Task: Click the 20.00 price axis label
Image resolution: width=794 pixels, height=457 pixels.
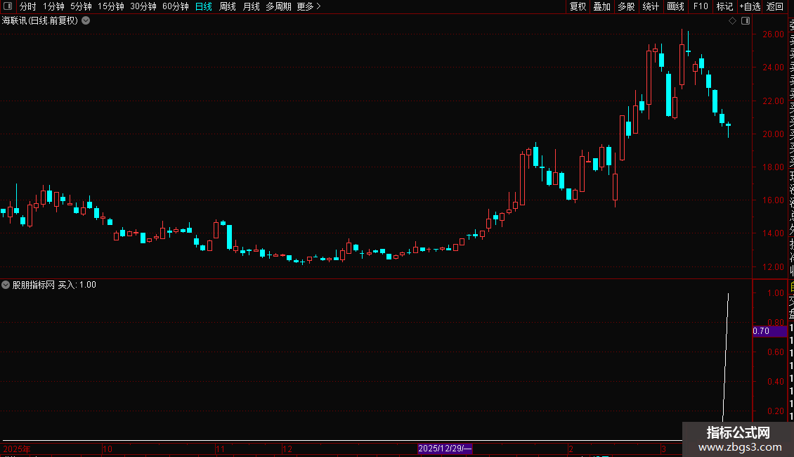Action: click(773, 134)
